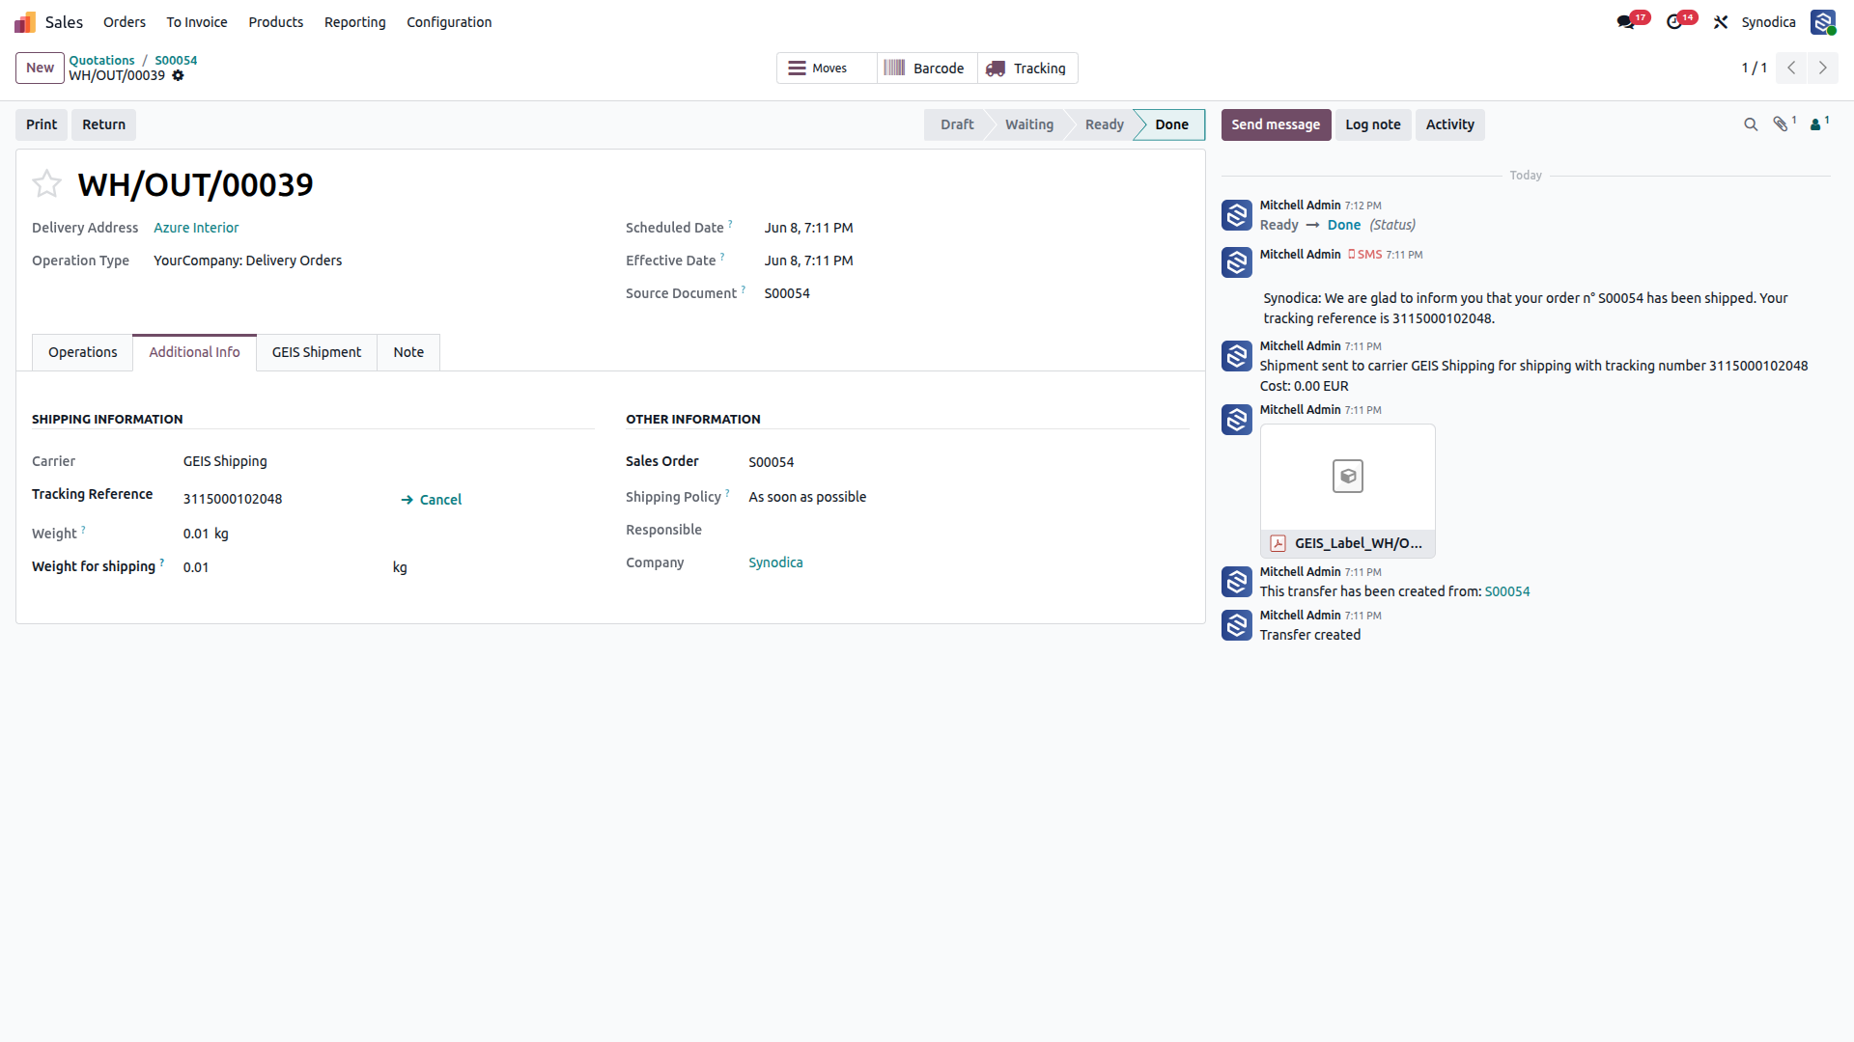Click tracking reference value 3115000102048
Viewport: 1854px width, 1042px height.
(233, 499)
